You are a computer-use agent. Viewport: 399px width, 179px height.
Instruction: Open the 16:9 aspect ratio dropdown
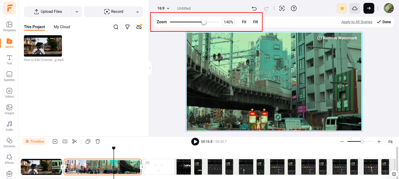tap(163, 8)
